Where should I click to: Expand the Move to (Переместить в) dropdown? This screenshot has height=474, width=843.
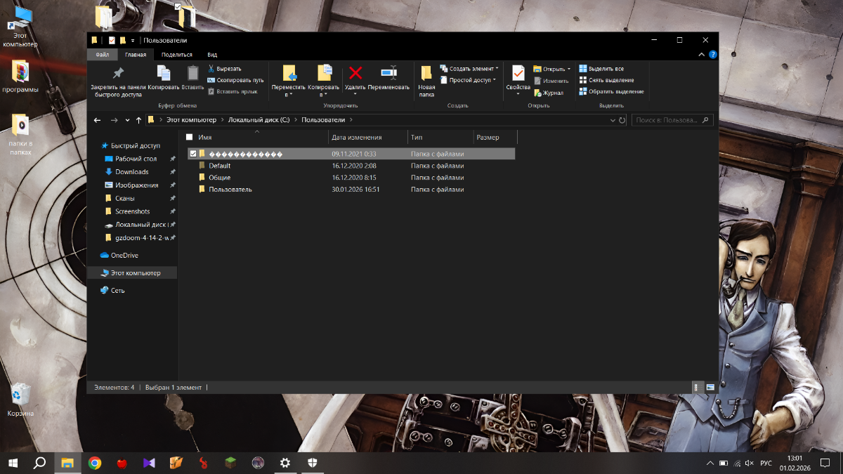point(288,94)
